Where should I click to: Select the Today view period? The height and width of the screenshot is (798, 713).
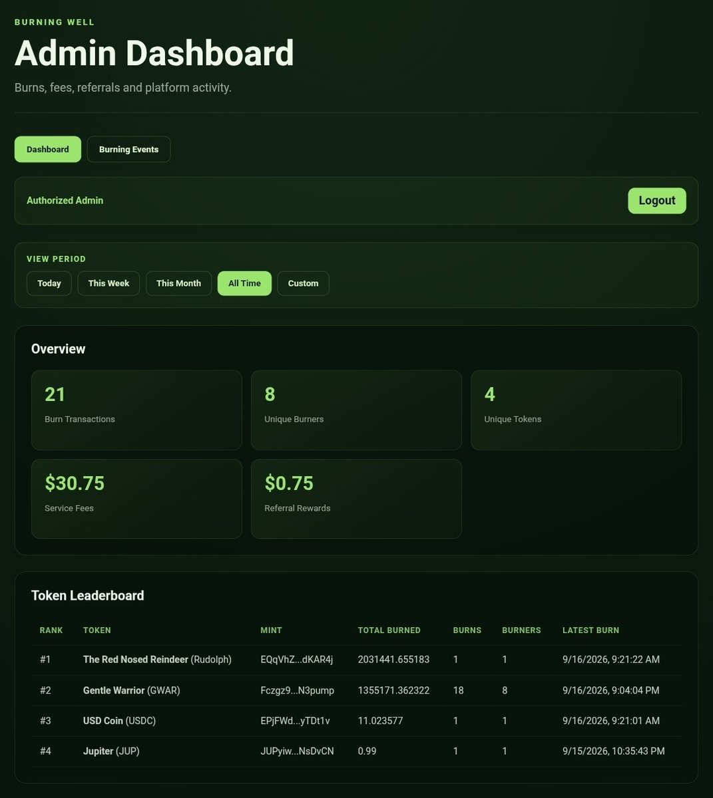tap(49, 283)
